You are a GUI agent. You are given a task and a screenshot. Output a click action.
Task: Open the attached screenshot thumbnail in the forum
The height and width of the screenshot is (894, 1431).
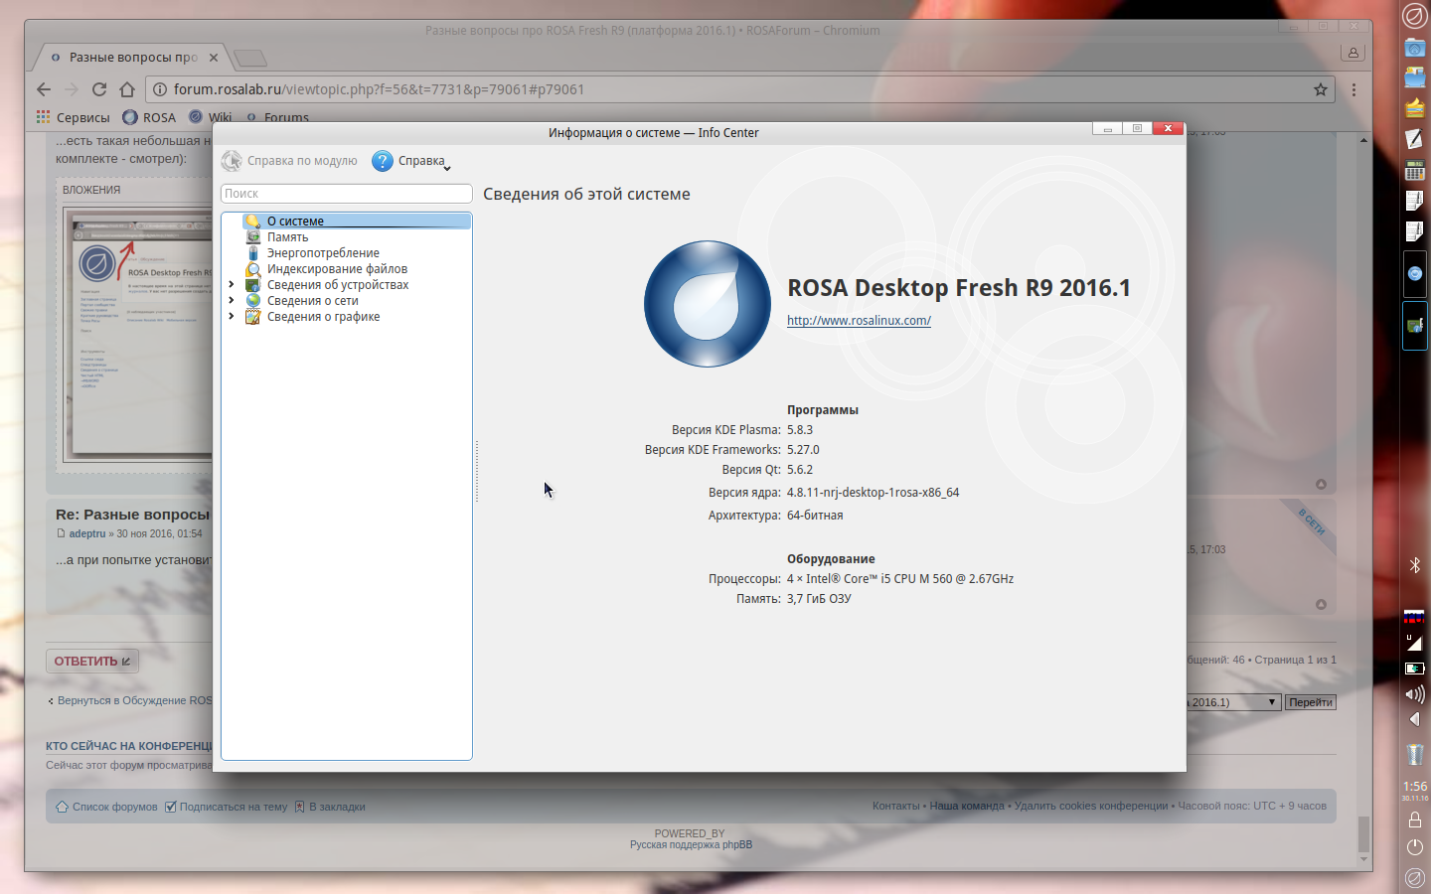(x=138, y=335)
